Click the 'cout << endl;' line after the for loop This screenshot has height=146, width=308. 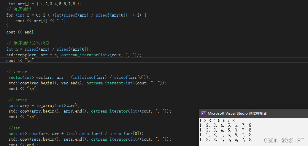point(21,32)
